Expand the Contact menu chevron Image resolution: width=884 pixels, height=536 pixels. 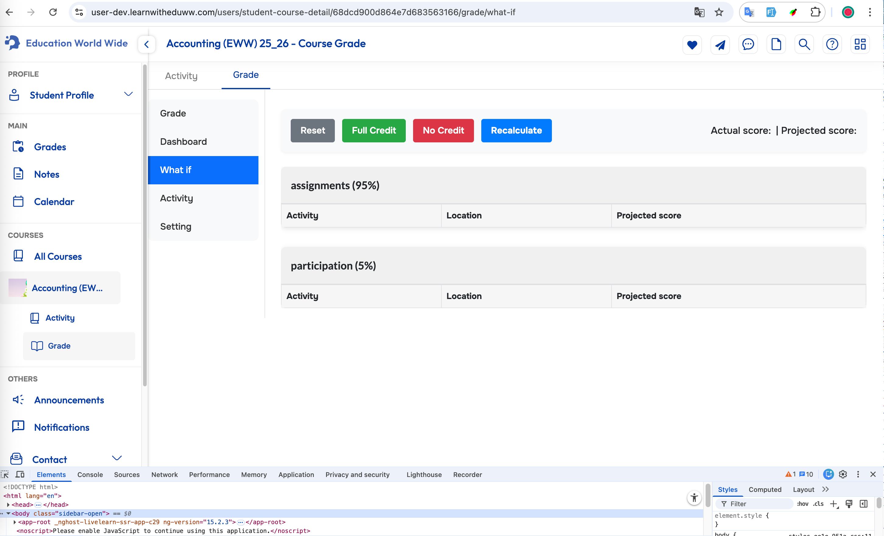point(117,458)
